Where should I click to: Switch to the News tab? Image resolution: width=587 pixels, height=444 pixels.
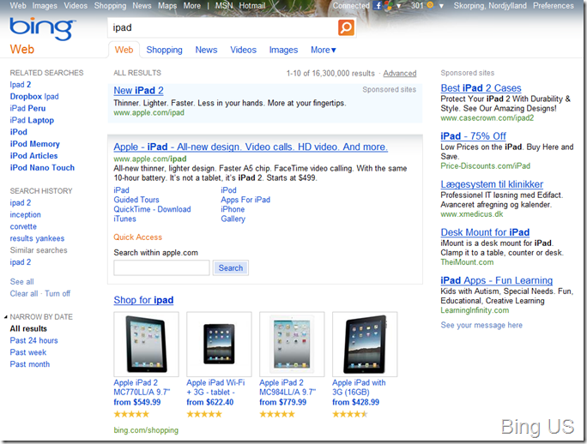206,50
